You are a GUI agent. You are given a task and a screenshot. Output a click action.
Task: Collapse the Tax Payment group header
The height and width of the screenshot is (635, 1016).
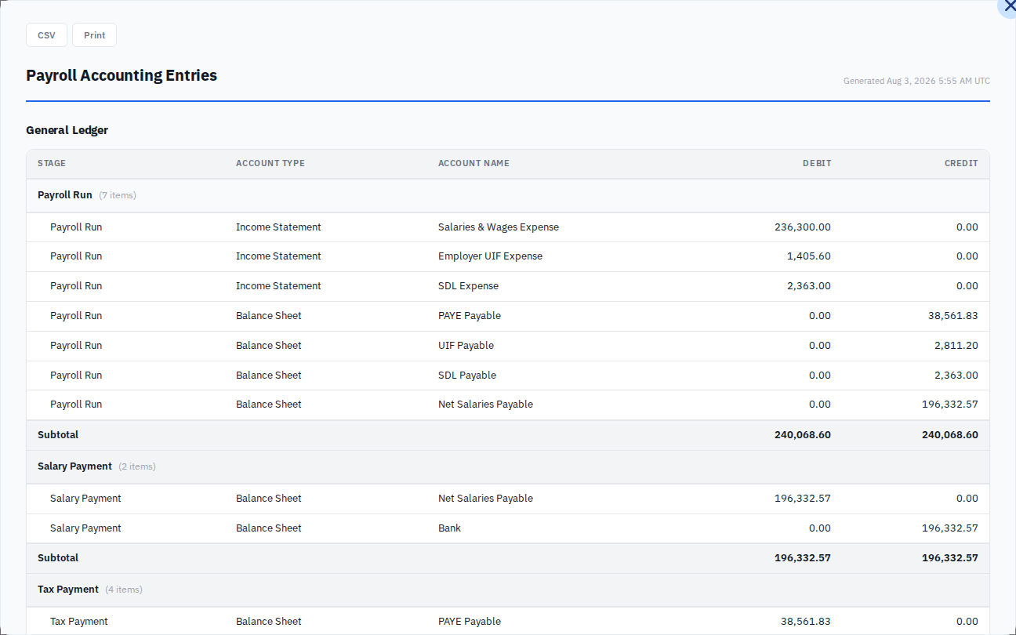(x=508, y=590)
